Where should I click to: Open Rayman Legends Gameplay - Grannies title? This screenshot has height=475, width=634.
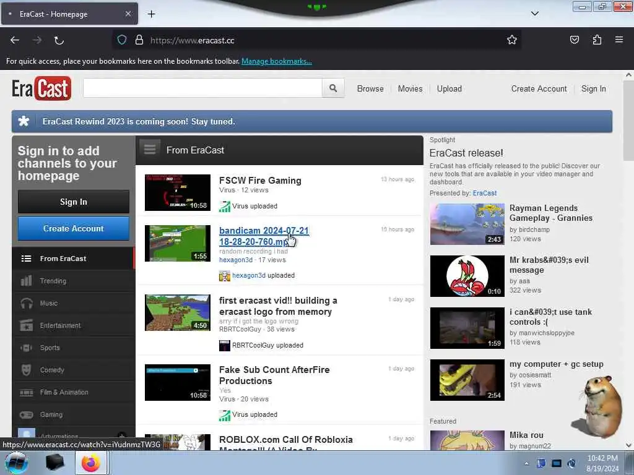pyautogui.click(x=550, y=213)
